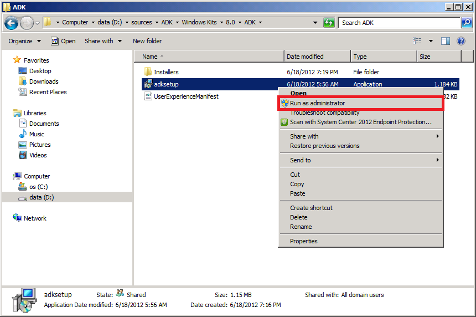Image resolution: width=476 pixels, height=317 pixels.
Task: Open the Send to submenu
Action: point(361,160)
